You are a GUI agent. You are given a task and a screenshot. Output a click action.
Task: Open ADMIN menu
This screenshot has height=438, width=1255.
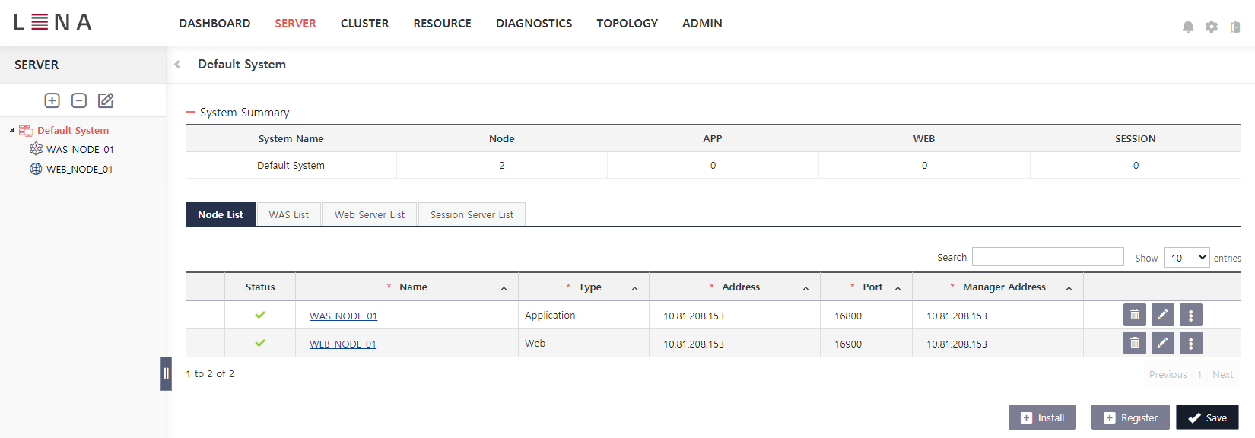(702, 24)
